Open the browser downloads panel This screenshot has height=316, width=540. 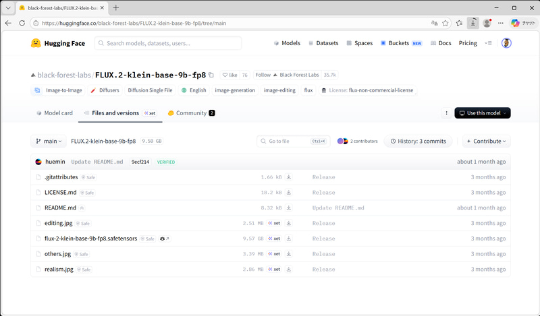click(x=473, y=23)
